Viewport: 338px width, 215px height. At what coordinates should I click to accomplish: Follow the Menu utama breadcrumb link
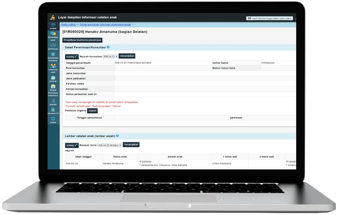point(68,24)
